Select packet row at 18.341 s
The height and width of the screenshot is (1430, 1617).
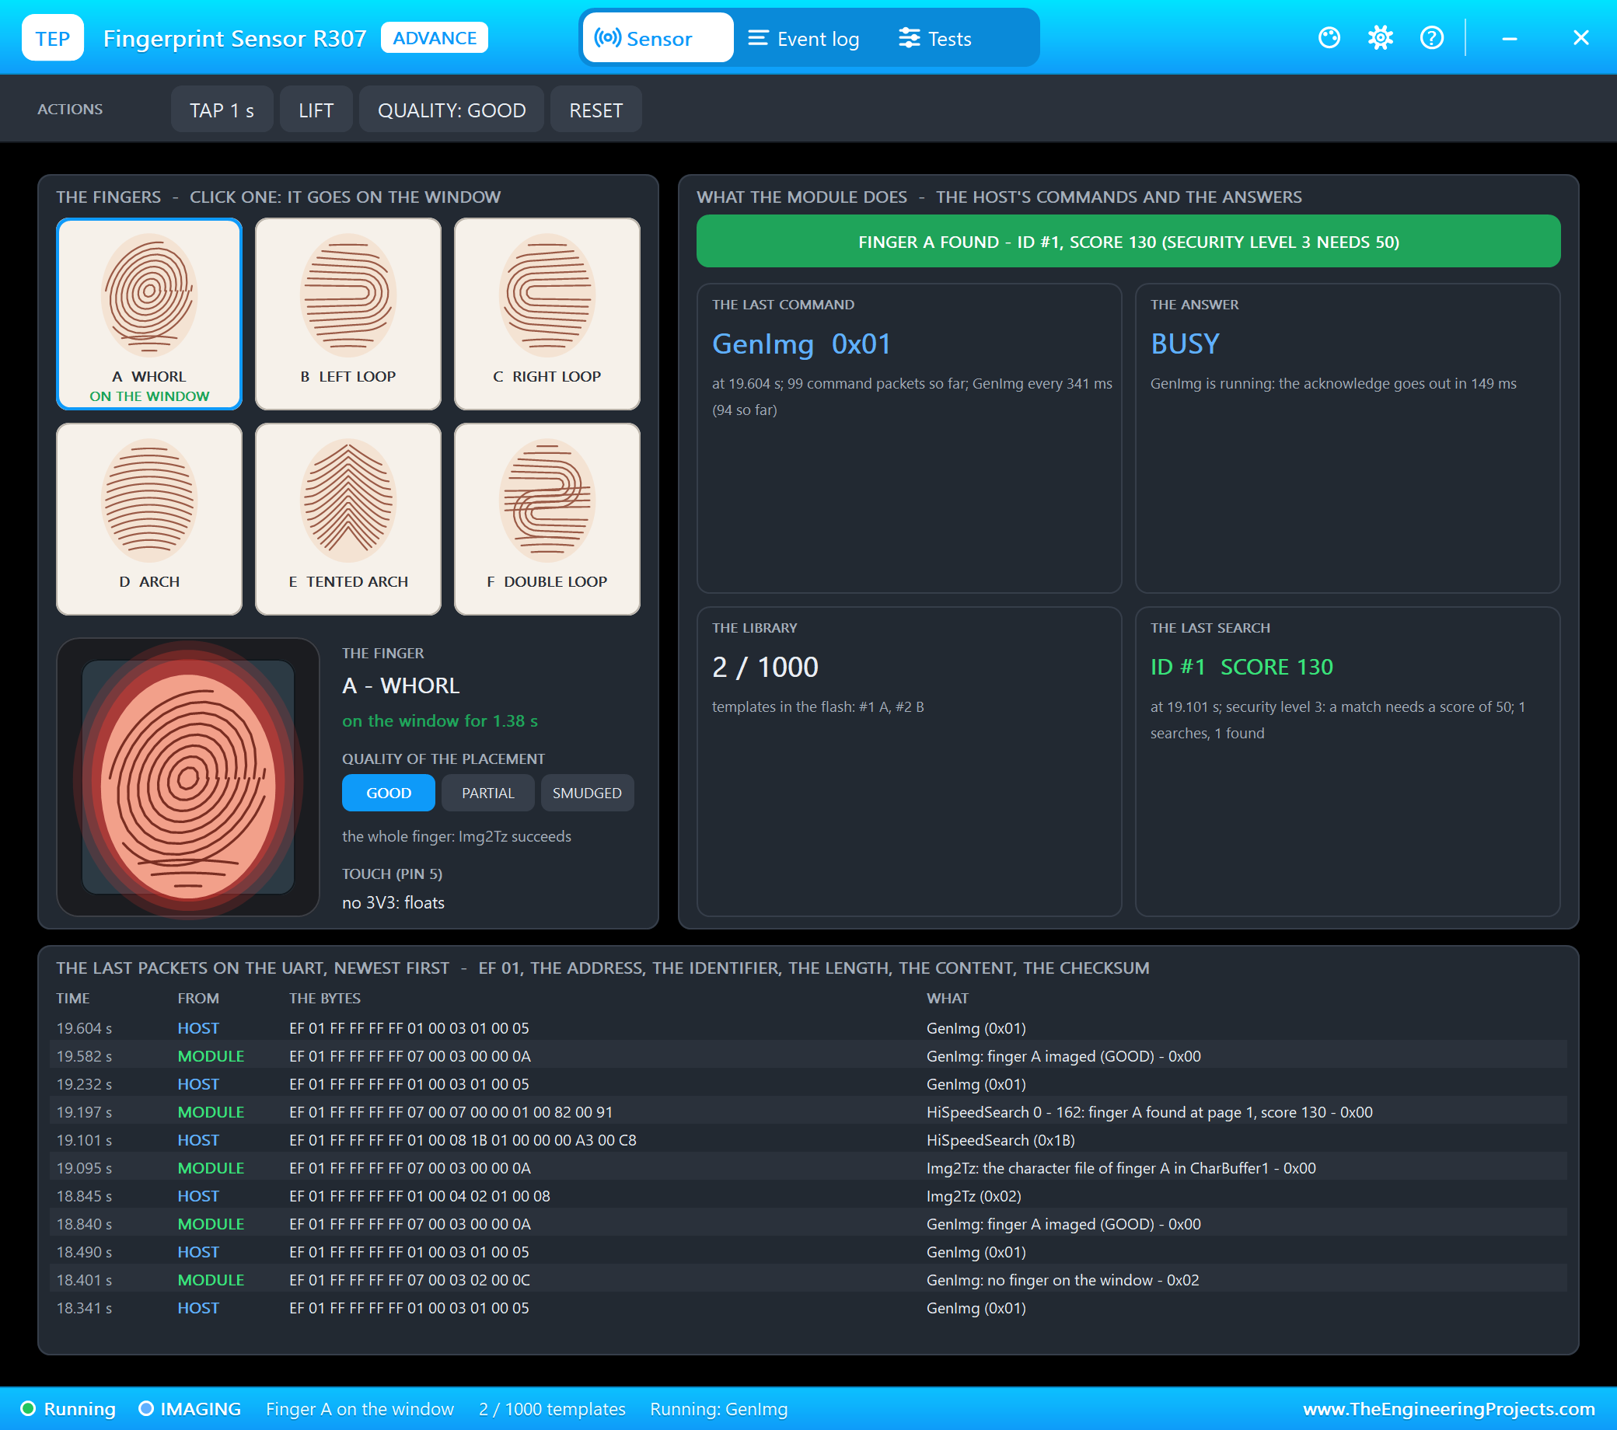808,1308
